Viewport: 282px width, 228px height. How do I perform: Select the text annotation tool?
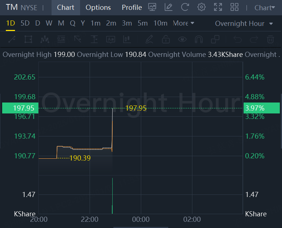click(110, 39)
